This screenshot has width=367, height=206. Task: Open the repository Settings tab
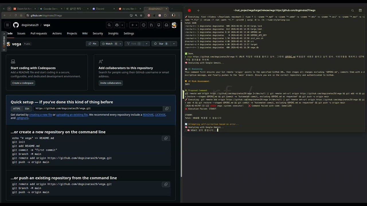coord(129,33)
